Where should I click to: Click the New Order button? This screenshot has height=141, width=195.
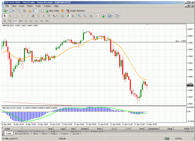click(52, 11)
